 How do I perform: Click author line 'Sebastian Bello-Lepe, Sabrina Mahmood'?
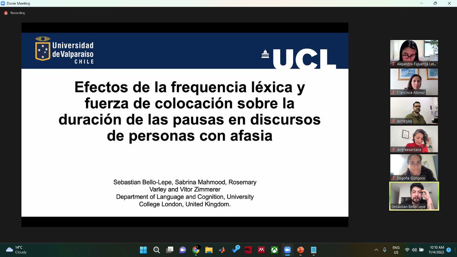[185, 182]
